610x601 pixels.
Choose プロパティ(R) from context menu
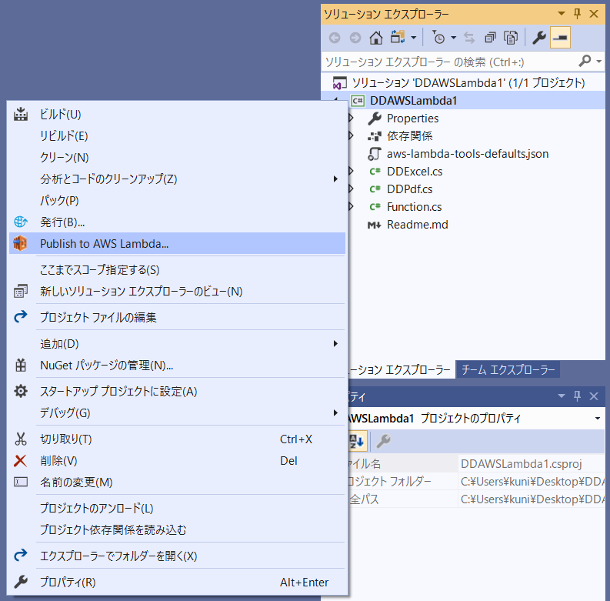(x=177, y=582)
